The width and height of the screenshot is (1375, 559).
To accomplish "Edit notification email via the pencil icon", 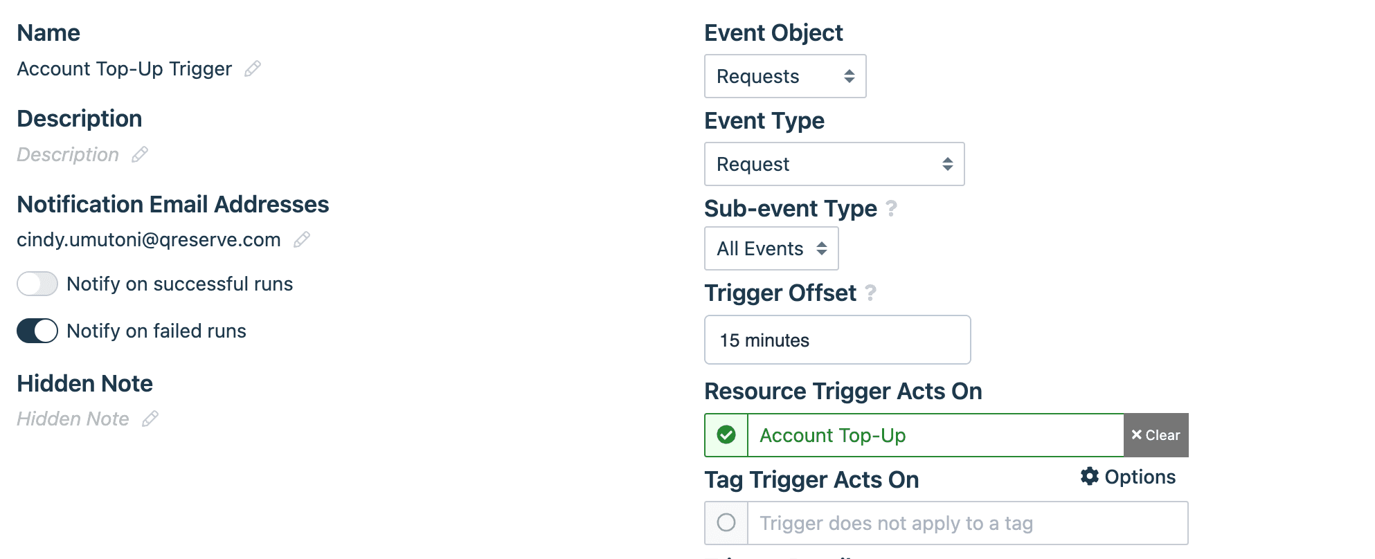I will [x=301, y=240].
